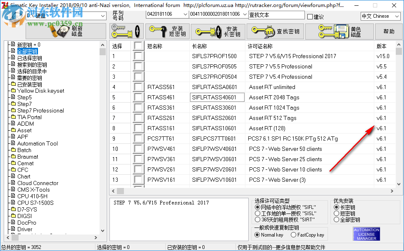Click the double-key icon on the first toolbar button

tap(126, 31)
